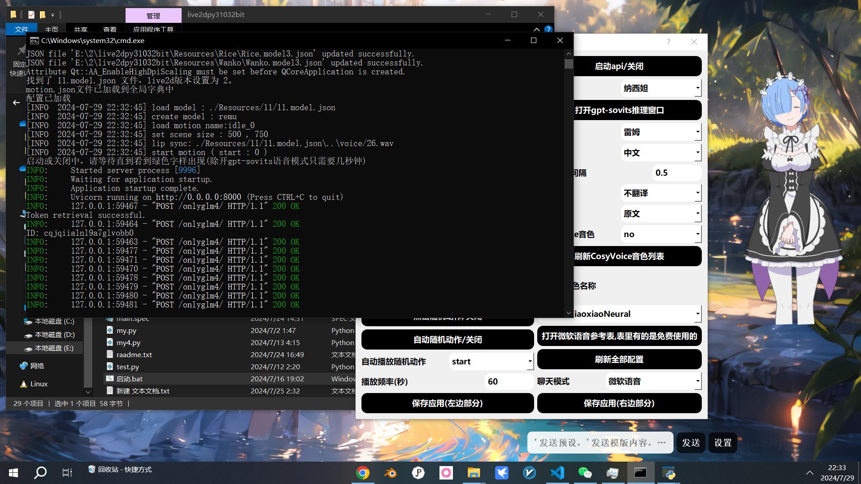Click 保存应用(右边部分) button

(x=619, y=403)
